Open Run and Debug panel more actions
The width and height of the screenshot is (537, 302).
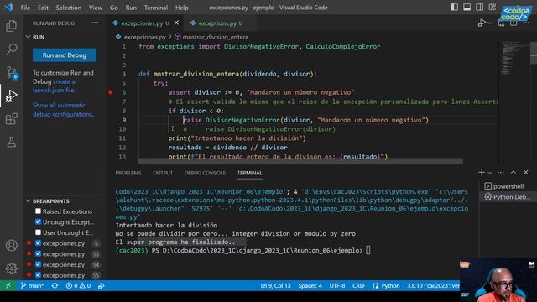click(x=95, y=23)
